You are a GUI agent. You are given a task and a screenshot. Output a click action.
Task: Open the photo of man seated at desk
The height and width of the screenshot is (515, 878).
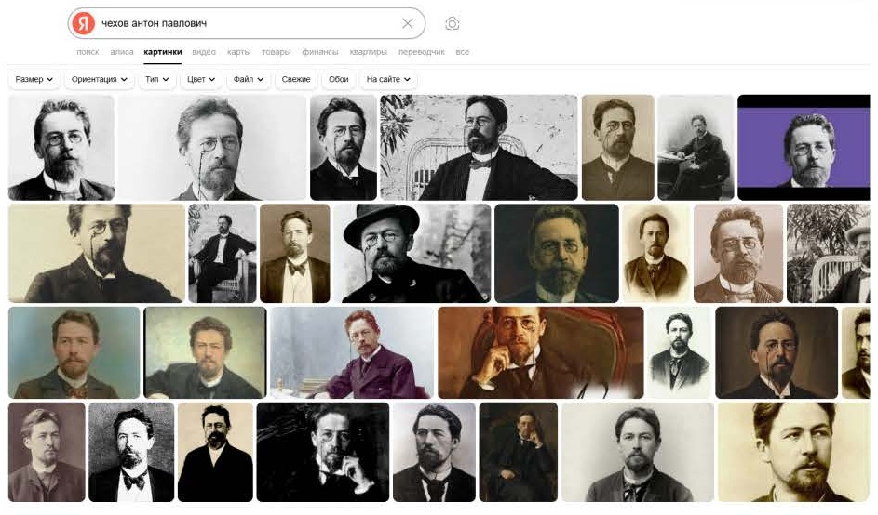point(696,148)
